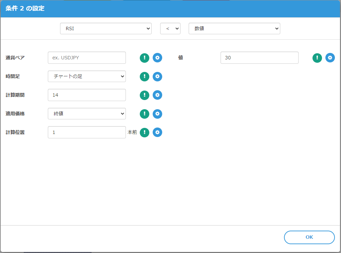Viewport: 341px width, 253px height.
Task: Click the 値 input field containing 30
Action: [260, 58]
